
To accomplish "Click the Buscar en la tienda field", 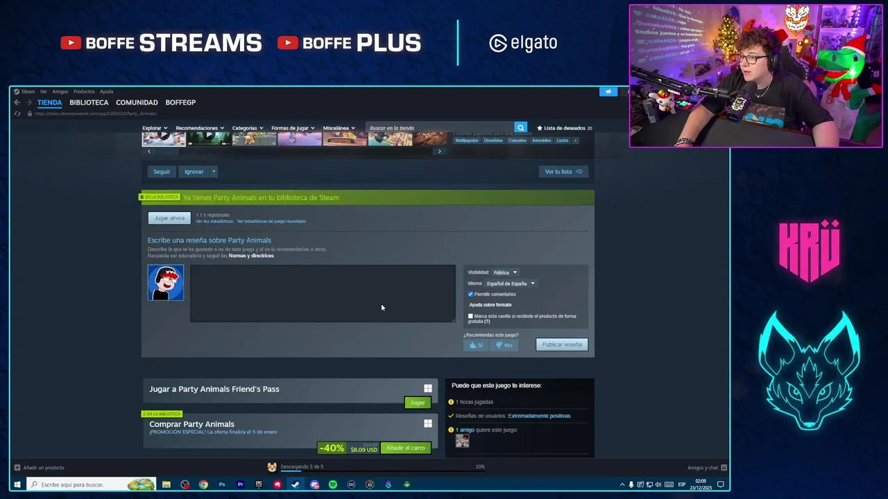I will (x=440, y=128).
